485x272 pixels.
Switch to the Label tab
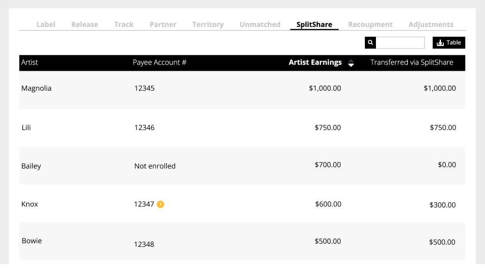(46, 24)
